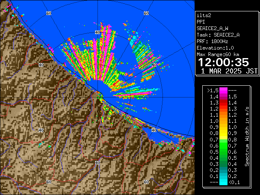Click the 'Task: SEAICE2_A' line
Screen dimensions: 260x195
tap(218, 35)
